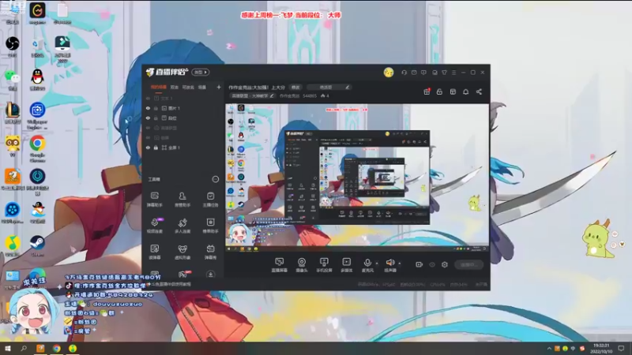Add a 多媒体 media source
Image resolution: width=632 pixels, height=355 pixels.
point(346,265)
